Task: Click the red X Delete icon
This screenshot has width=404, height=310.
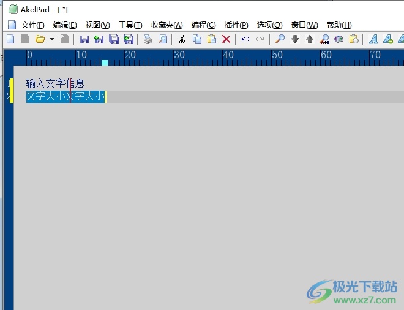Action: pos(226,39)
